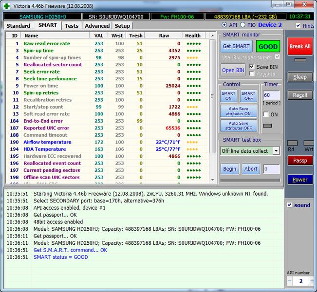Open the Setup tab
This screenshot has height=292, width=317.
pos(122,26)
